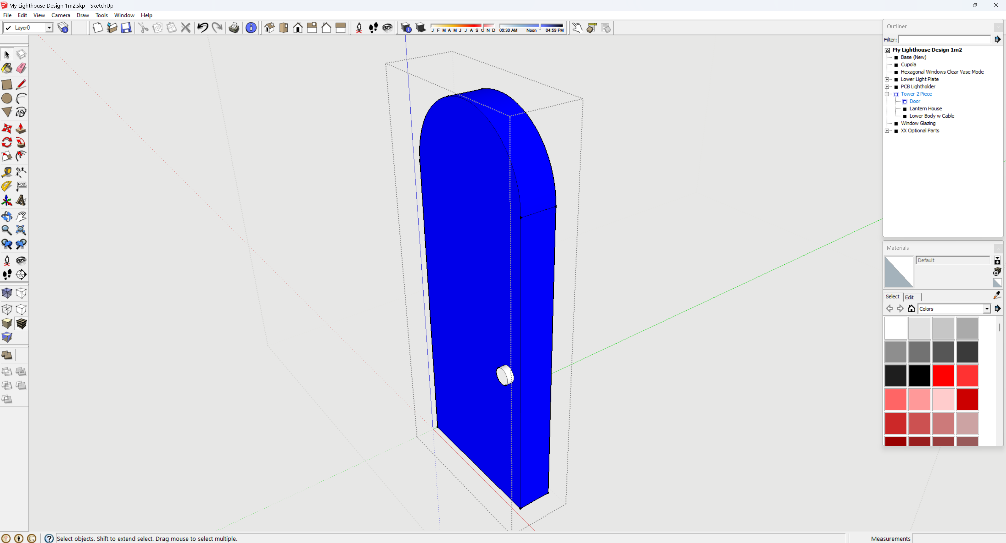Click the Materials home button
Screen dimensions: 1006x543
pyautogui.click(x=911, y=309)
